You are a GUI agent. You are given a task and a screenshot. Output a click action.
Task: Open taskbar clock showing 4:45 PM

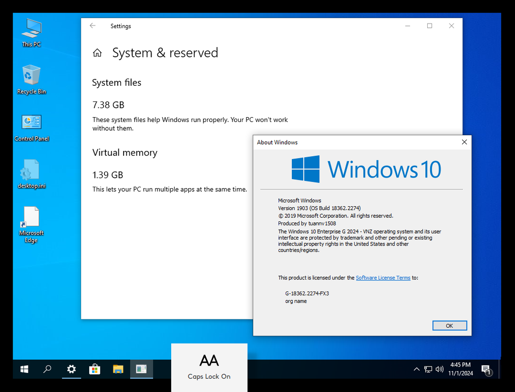pyautogui.click(x=461, y=369)
